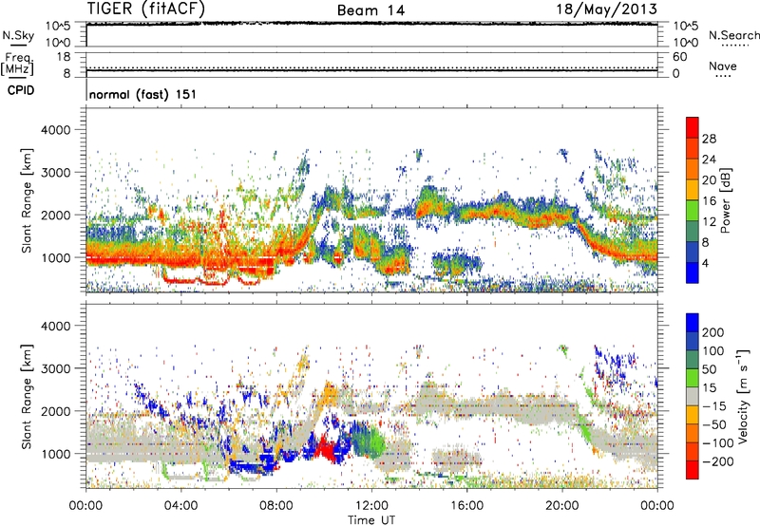
Task: Click the 100 value on velocity colorbar
Action: [712, 350]
